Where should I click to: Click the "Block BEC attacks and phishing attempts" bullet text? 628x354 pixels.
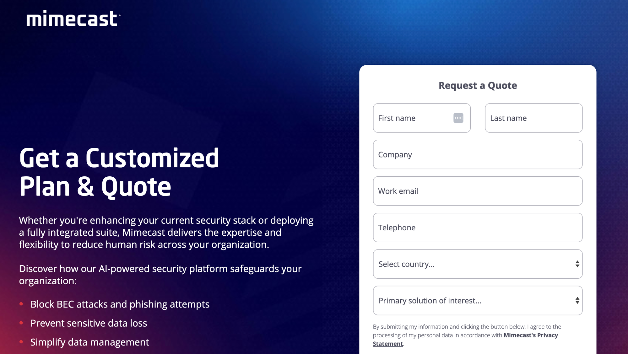click(x=120, y=304)
